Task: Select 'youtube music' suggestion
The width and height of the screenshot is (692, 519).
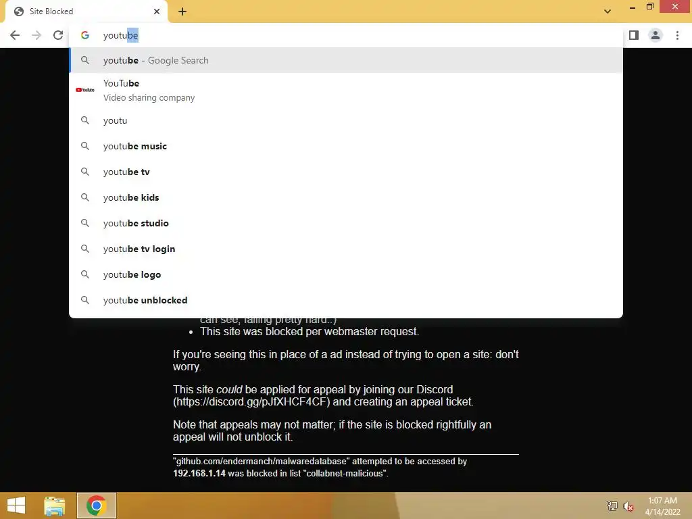Action: coord(346,146)
